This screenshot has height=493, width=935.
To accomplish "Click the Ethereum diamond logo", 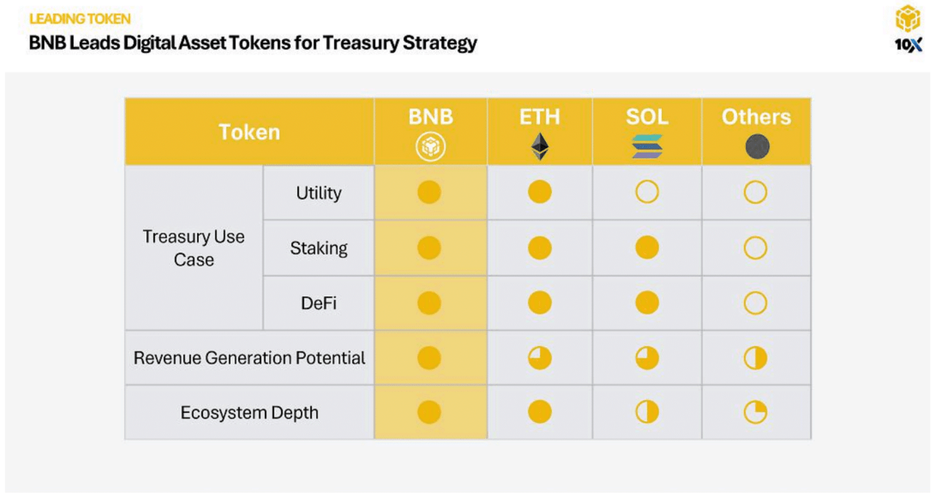I will pos(540,147).
